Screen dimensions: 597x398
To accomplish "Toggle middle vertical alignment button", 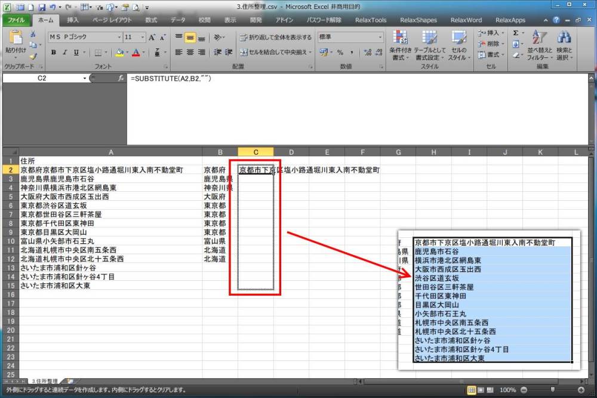I will coord(190,37).
